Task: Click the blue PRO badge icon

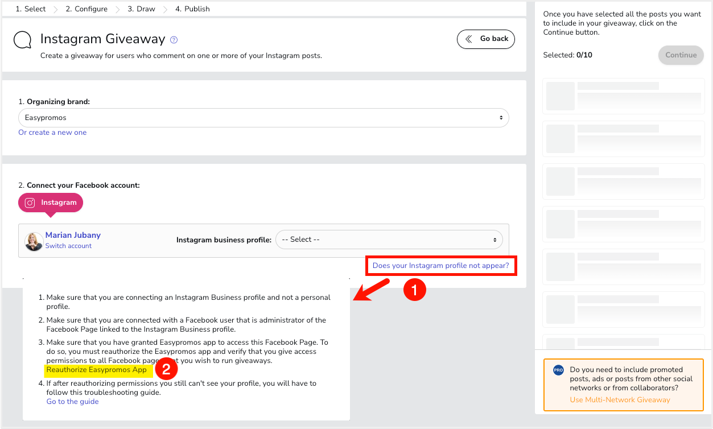Action: 558,370
